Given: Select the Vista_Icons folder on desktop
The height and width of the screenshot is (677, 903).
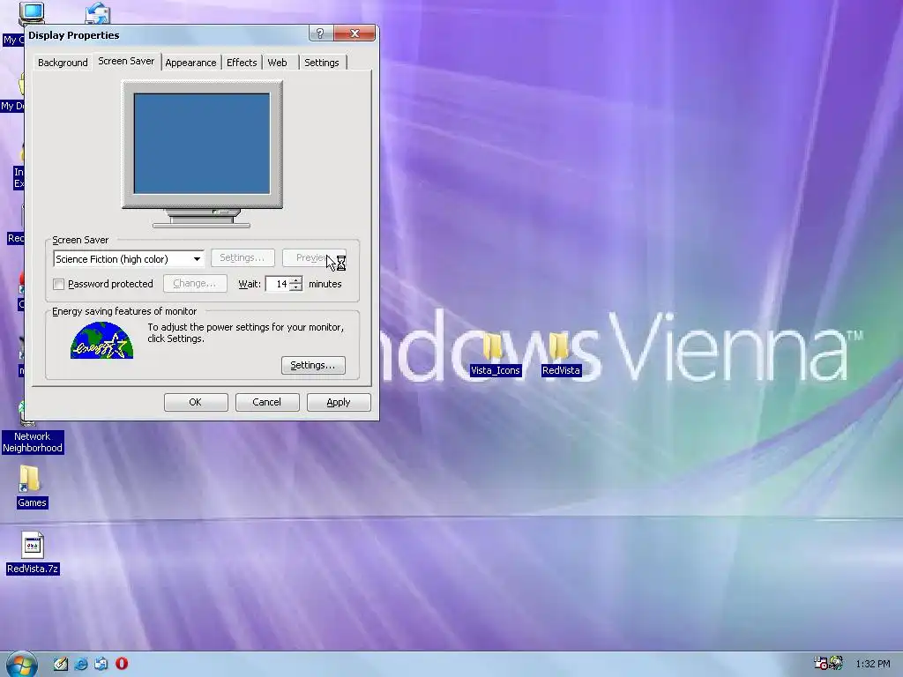Looking at the screenshot, I should (496, 355).
